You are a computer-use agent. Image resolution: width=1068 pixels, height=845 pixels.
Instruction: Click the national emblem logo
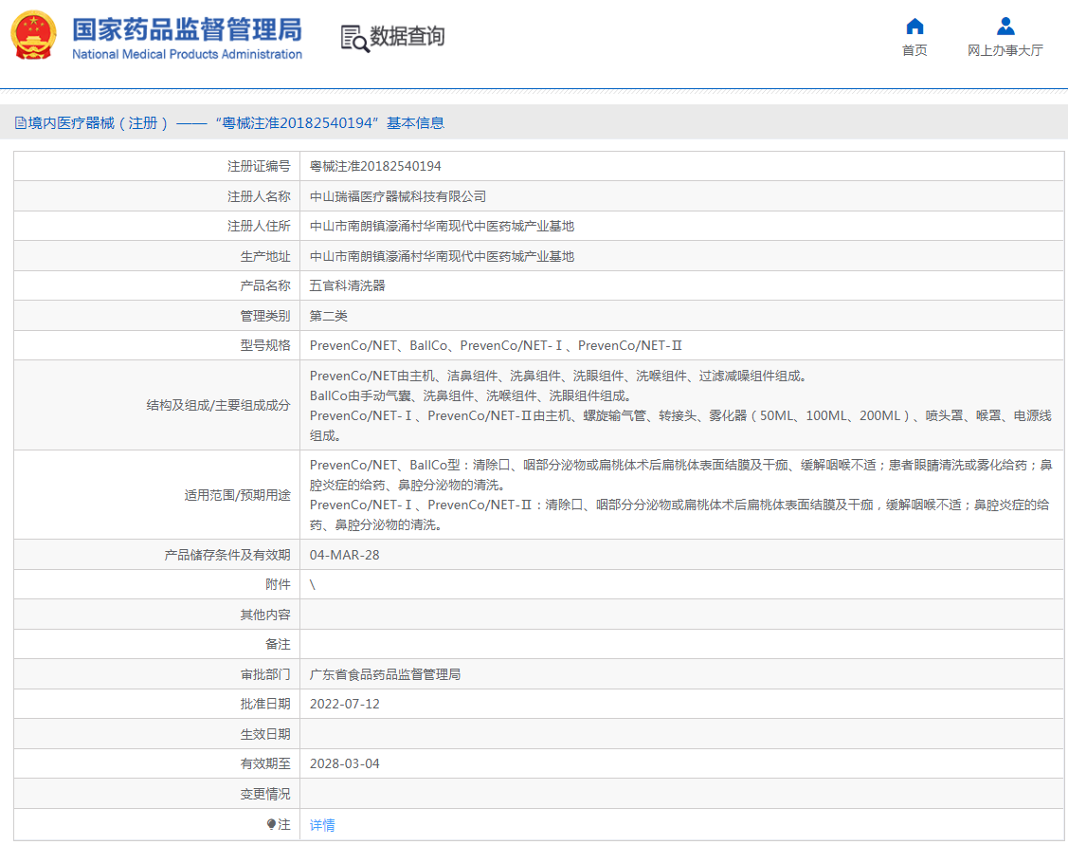click(34, 36)
